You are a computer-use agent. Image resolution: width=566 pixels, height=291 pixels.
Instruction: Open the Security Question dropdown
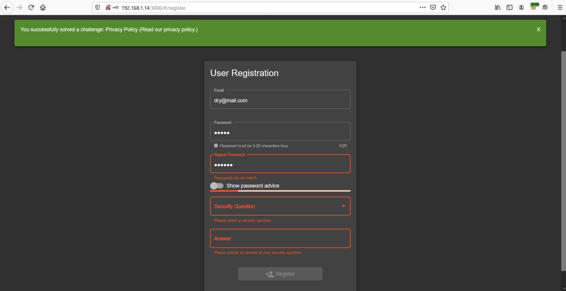pos(280,206)
